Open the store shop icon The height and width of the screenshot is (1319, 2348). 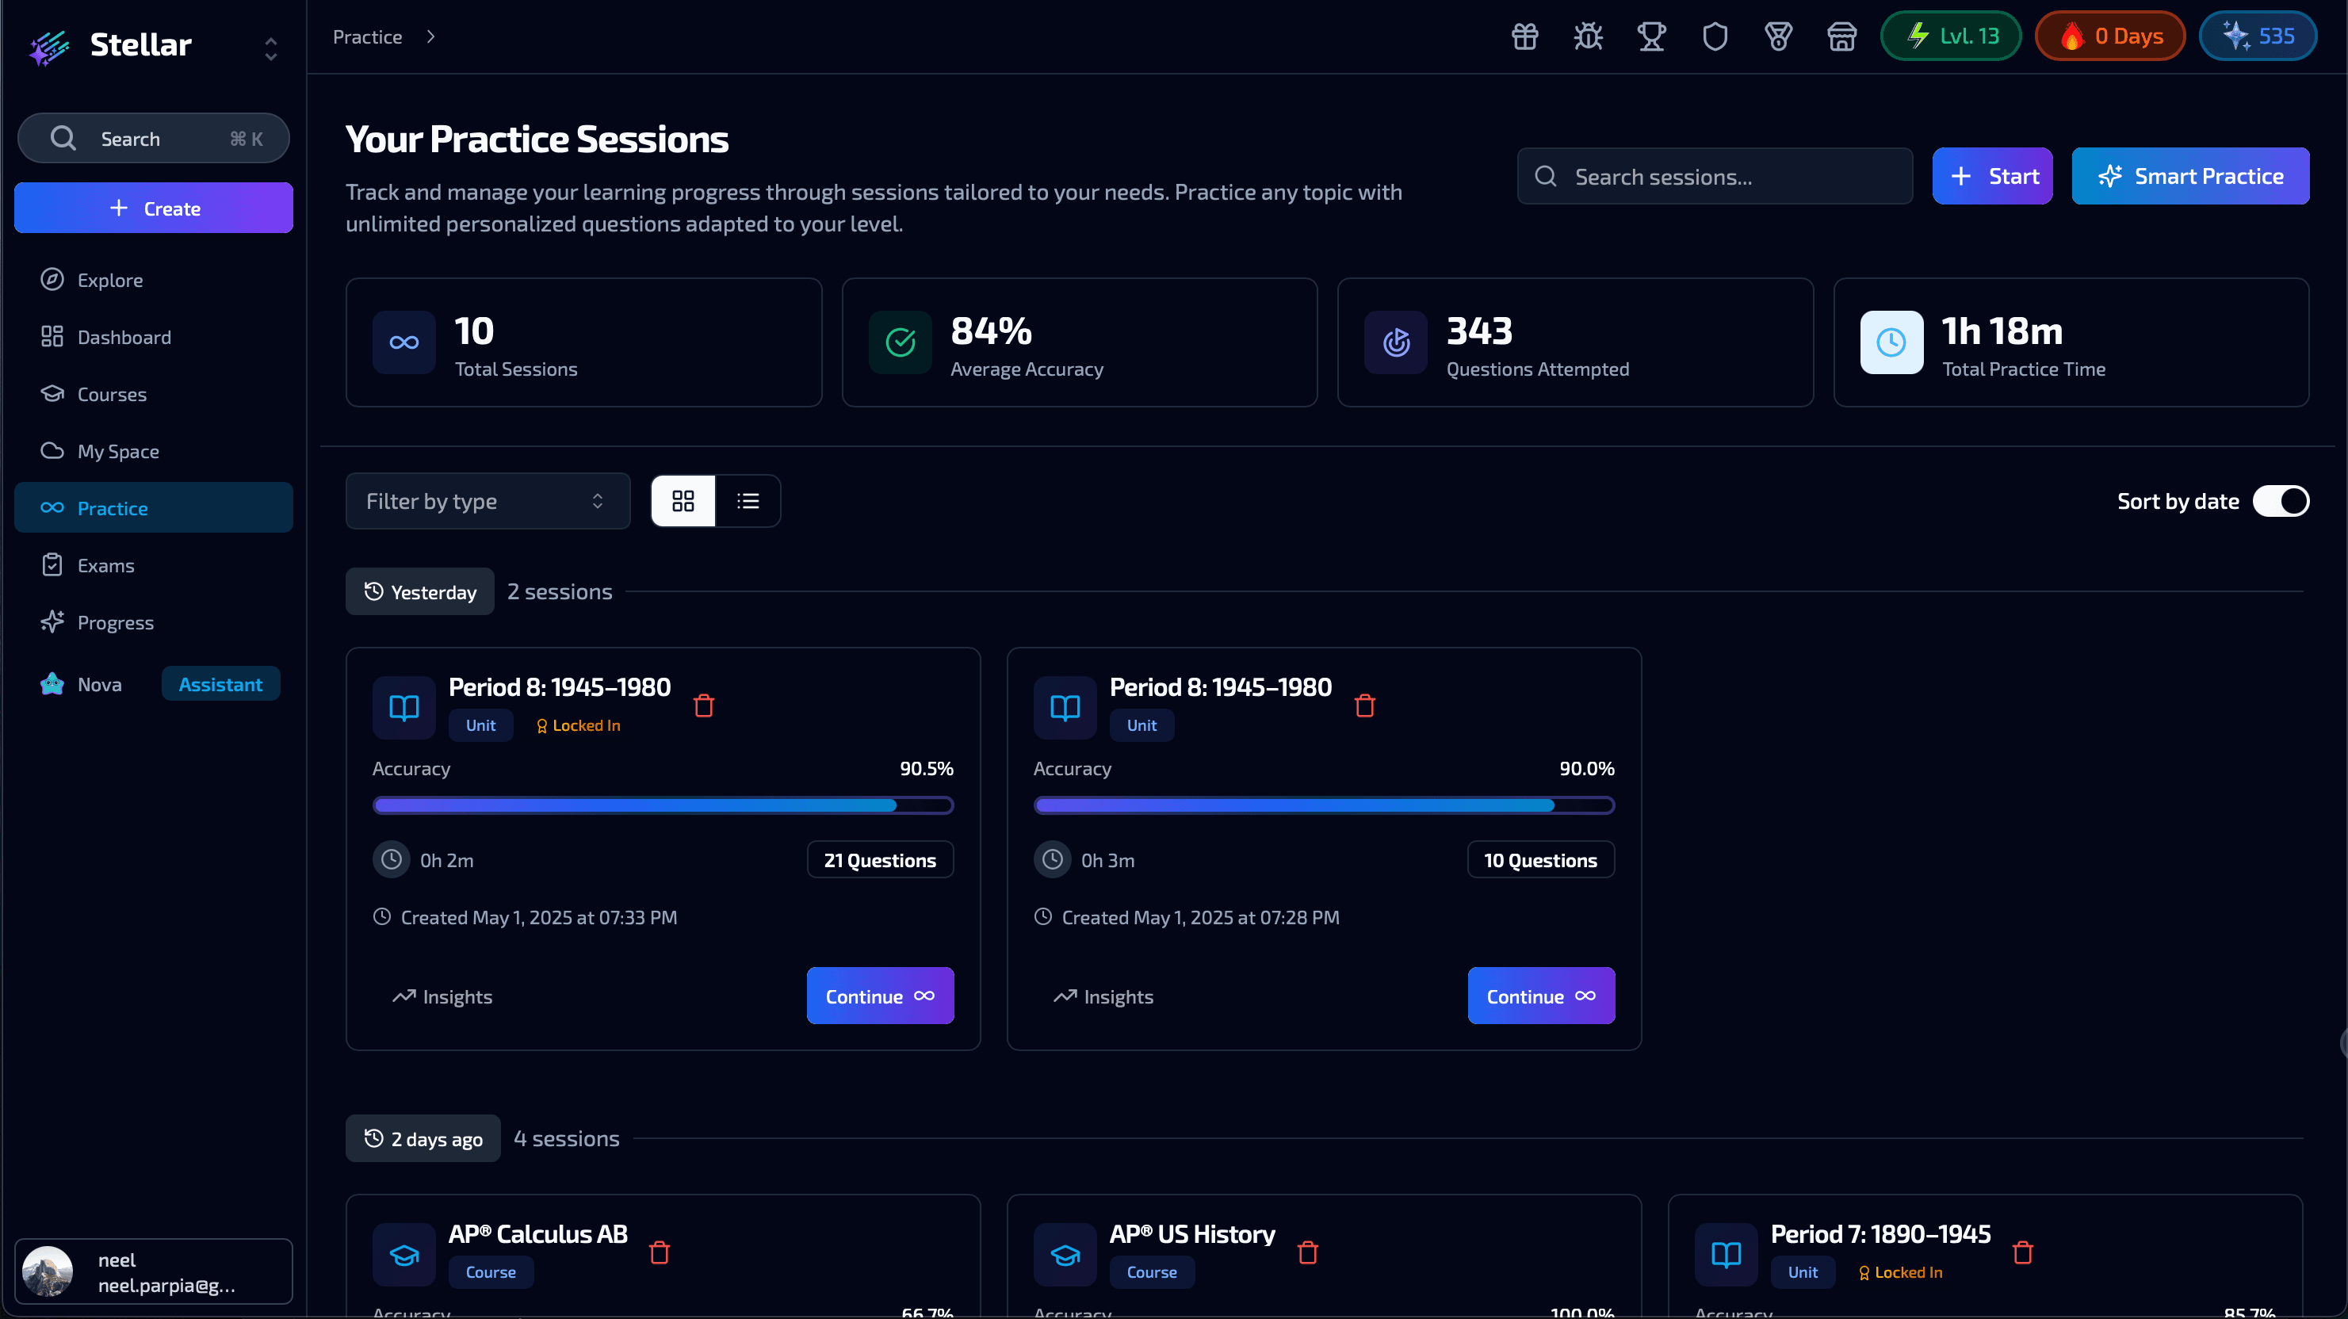coord(1842,36)
